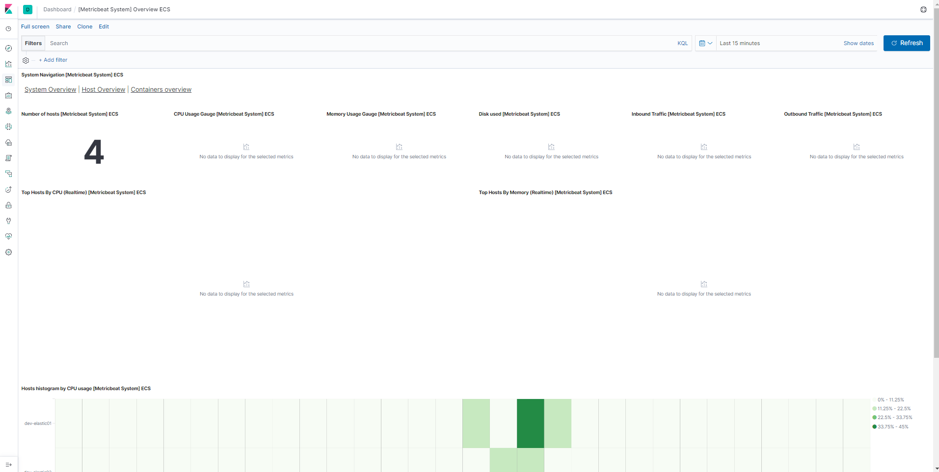This screenshot has height=472, width=939.
Task: Open Dev Tools from the wrench icon
Action: tap(8, 221)
